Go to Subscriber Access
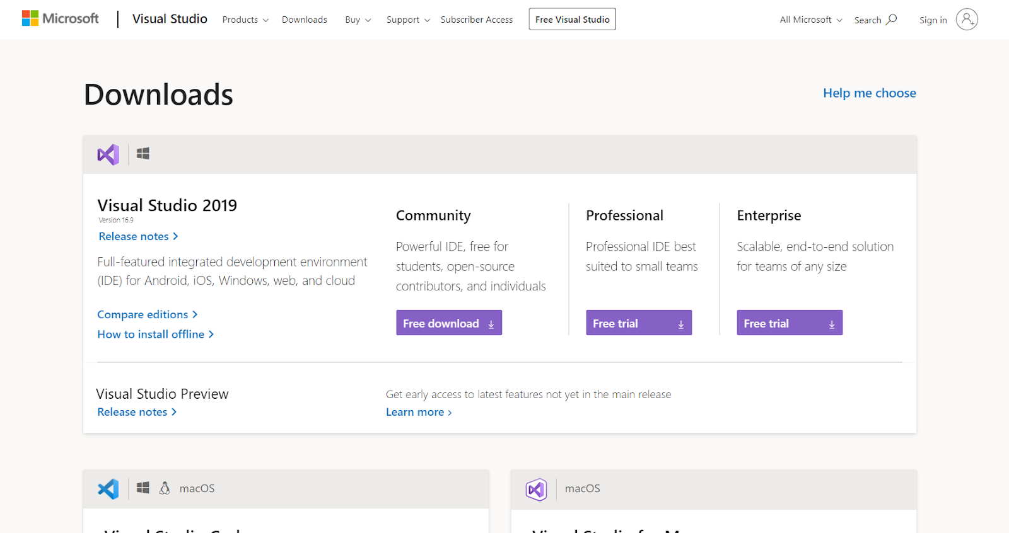Viewport: 1009px width, 533px height. [477, 20]
